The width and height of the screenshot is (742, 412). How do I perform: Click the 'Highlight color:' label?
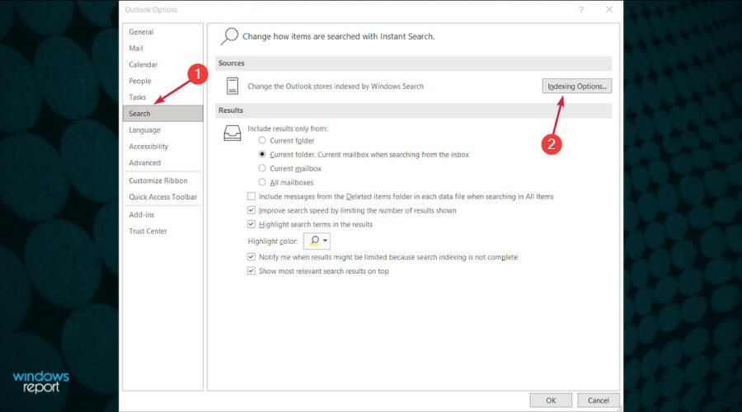(273, 241)
